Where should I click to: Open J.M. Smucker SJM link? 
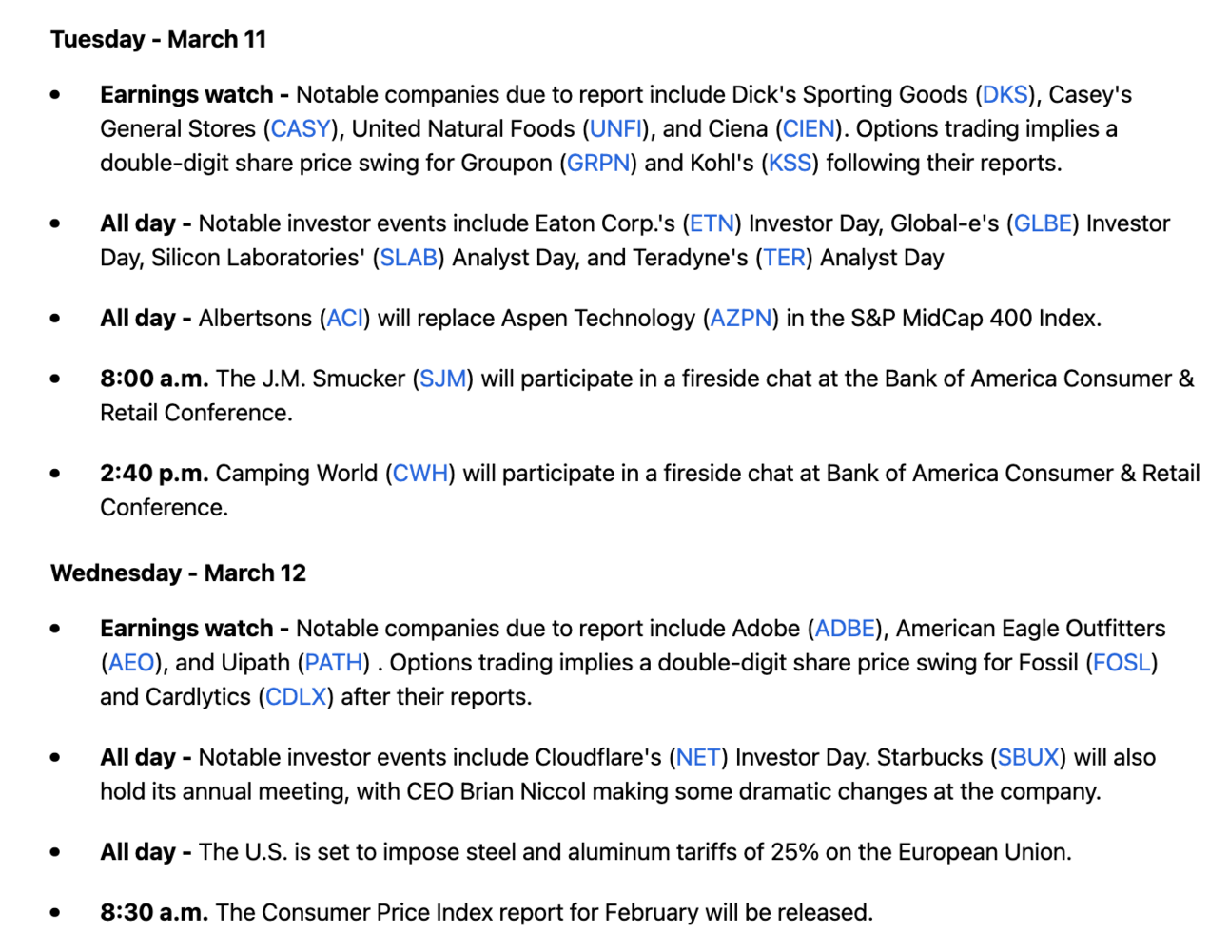[x=443, y=379]
